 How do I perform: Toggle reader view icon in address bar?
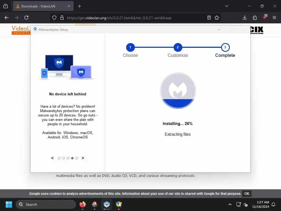click(x=209, y=18)
